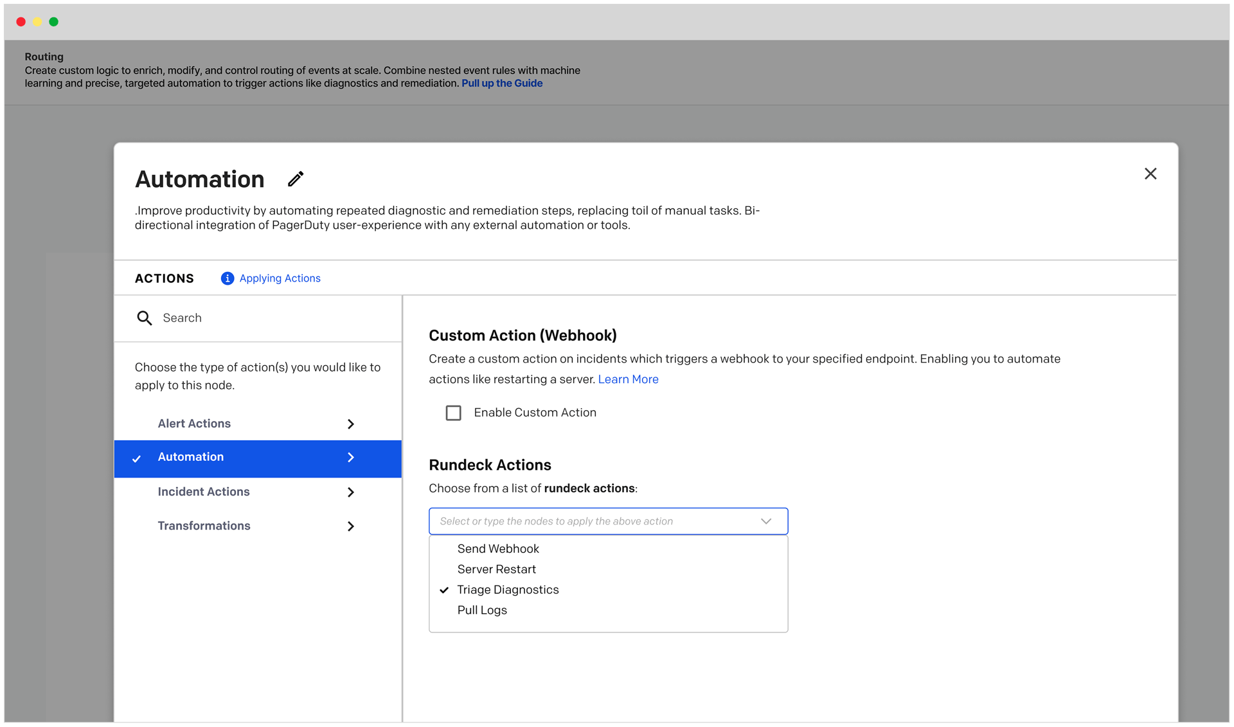Screen dimensions: 1234x727
Task: Click the white checkmark on Automation row
Action: [137, 459]
